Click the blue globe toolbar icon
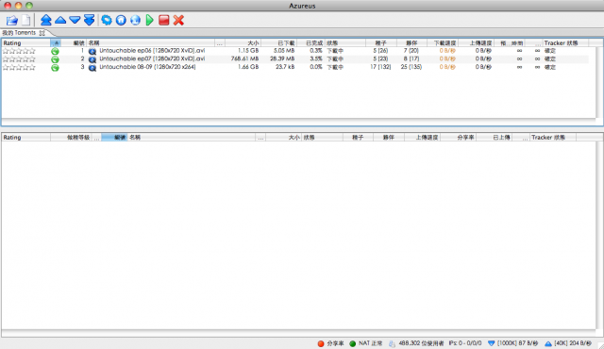The image size is (604, 349). tap(135, 20)
